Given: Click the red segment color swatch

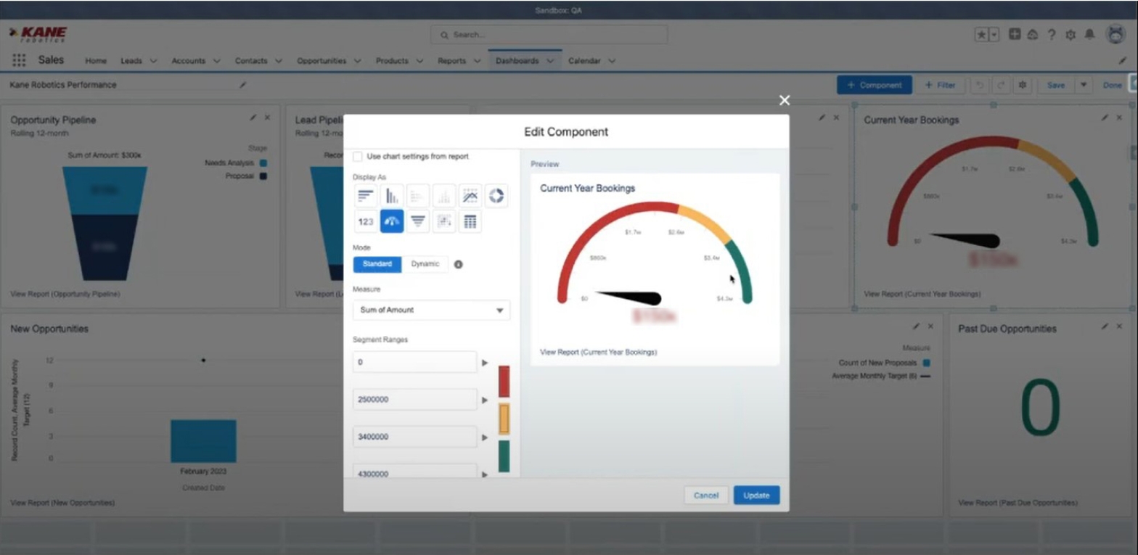Looking at the screenshot, I should pyautogui.click(x=504, y=382).
